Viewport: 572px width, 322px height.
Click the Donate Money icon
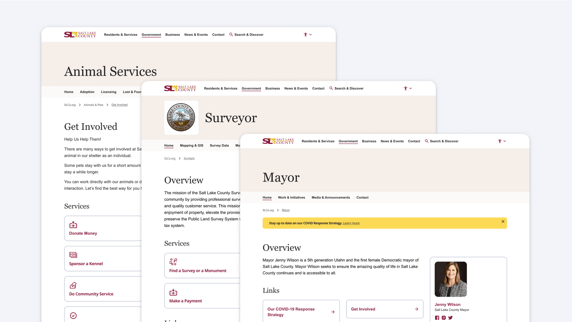tap(73, 224)
